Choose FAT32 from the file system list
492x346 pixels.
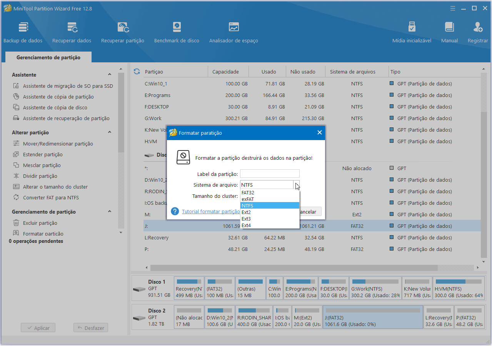(248, 193)
